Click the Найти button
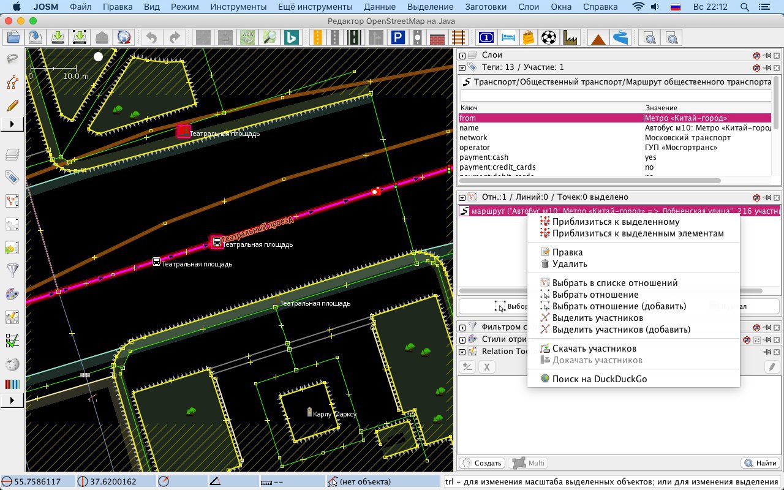The height and width of the screenshot is (490, 784). (x=760, y=463)
